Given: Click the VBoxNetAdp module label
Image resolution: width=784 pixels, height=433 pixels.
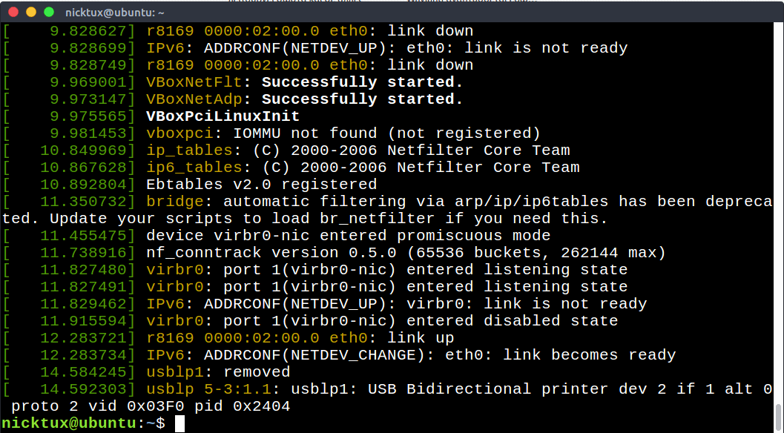Looking at the screenshot, I should pos(194,99).
